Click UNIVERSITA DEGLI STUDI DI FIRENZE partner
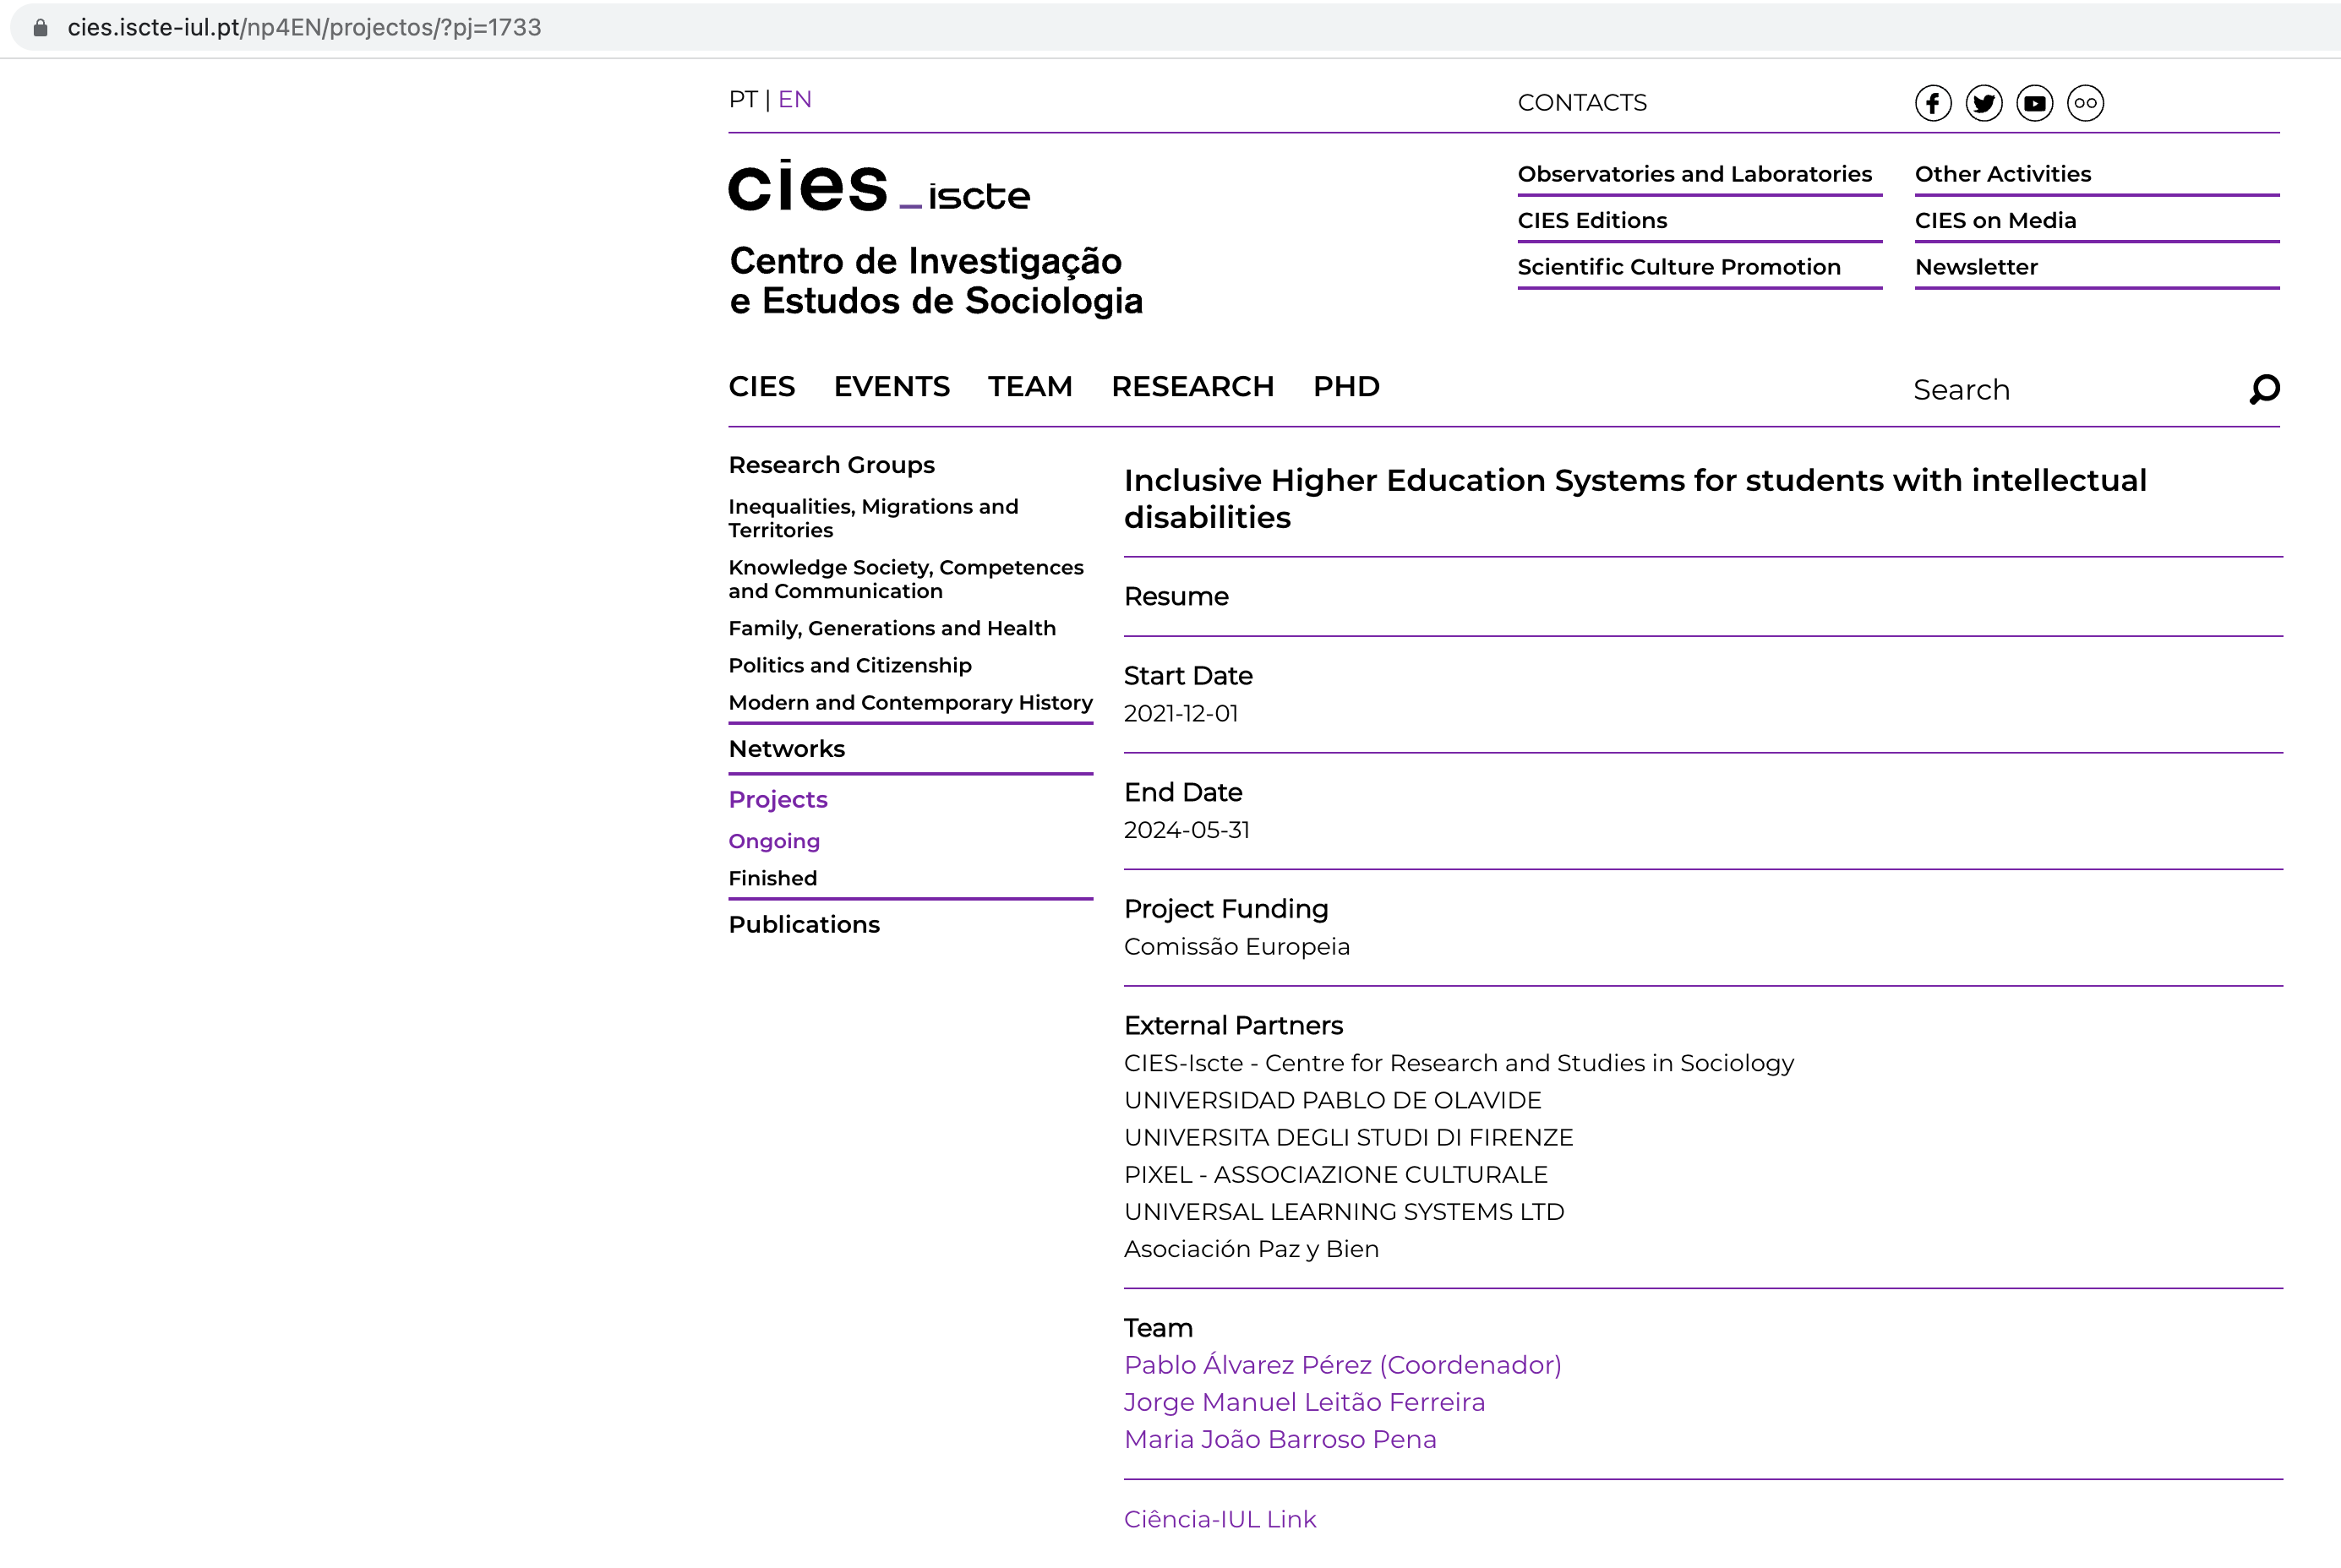Screen dimensions: 2341x1568 [x=1349, y=1137]
